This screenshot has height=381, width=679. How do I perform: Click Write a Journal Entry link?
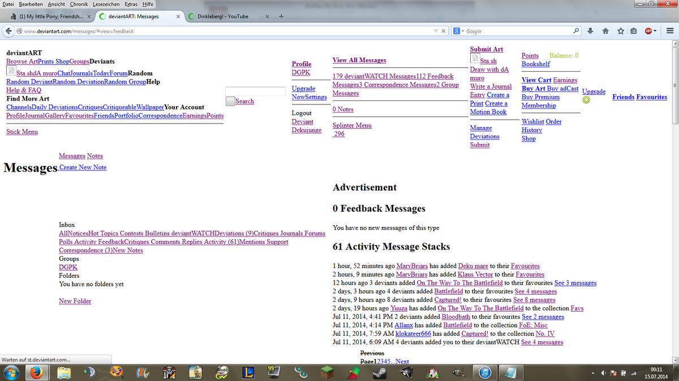[x=491, y=90]
